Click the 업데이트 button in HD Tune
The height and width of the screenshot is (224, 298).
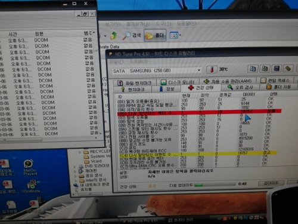pyautogui.click(x=271, y=183)
